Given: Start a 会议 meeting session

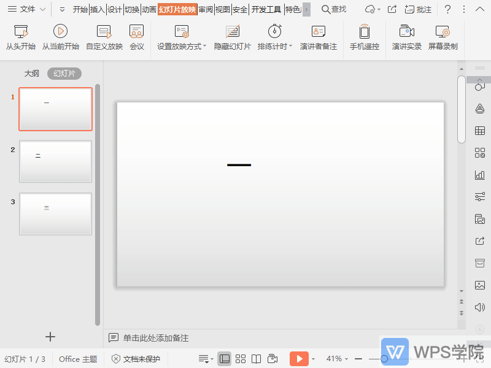Looking at the screenshot, I should [136, 37].
